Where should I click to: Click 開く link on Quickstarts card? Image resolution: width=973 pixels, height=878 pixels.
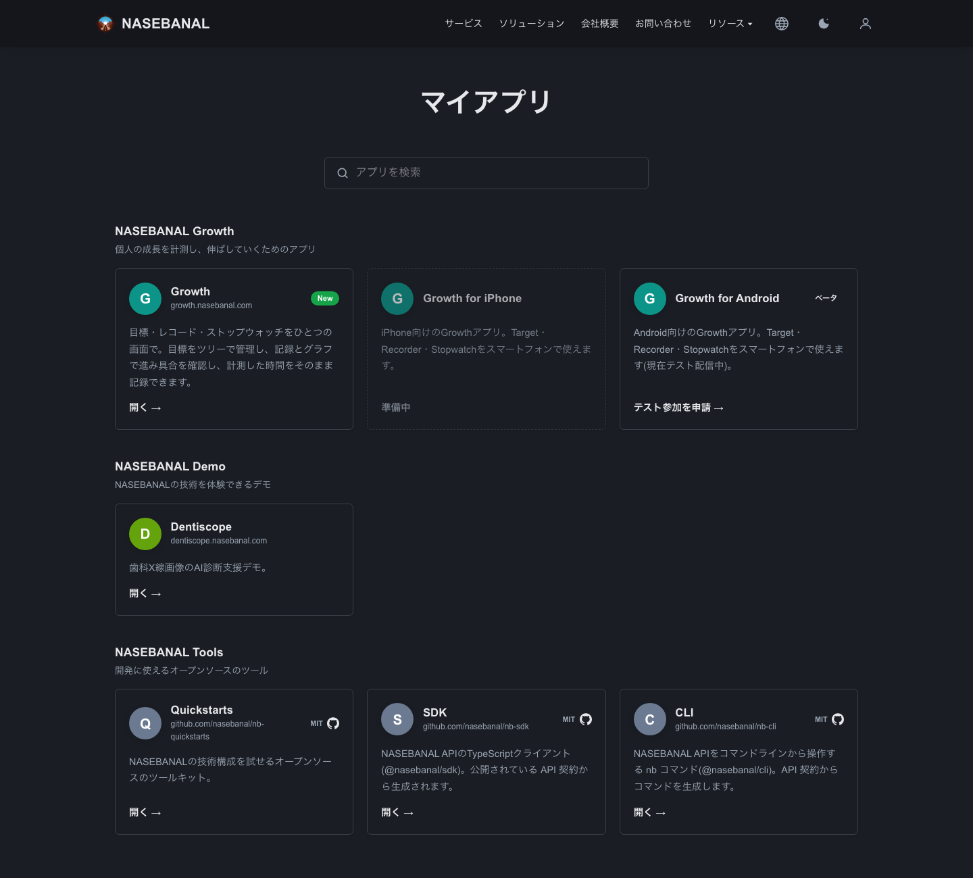pos(145,812)
